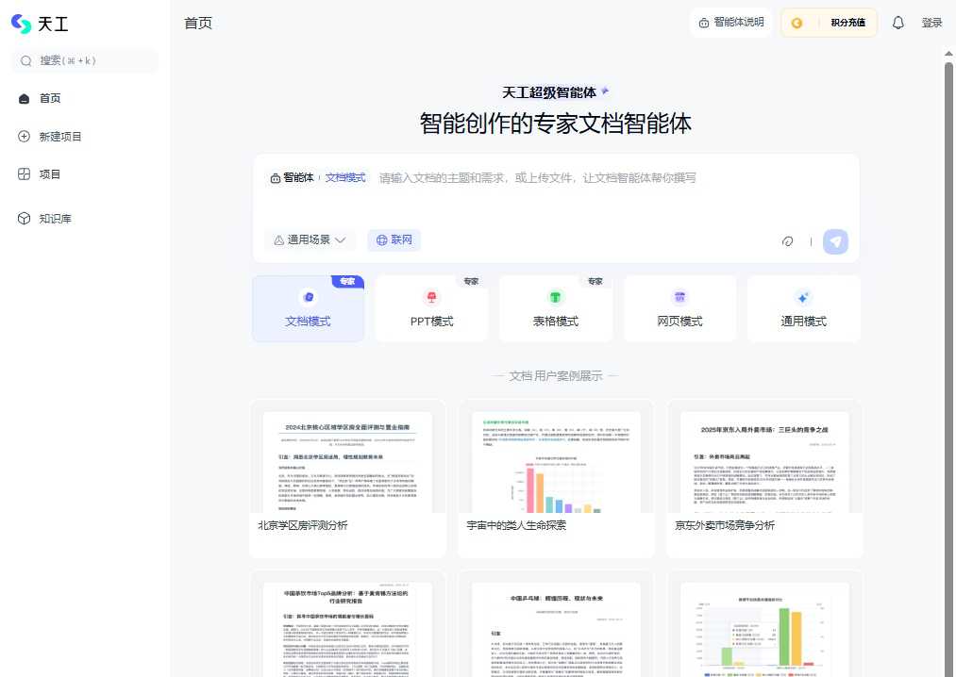Expand the 通用场景 scene dropdown

pyautogui.click(x=310, y=239)
